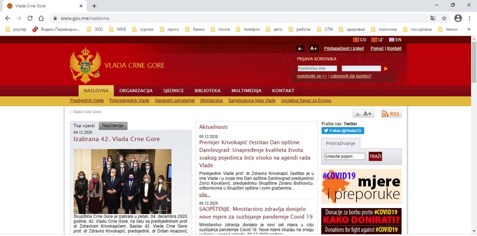Open Pristupačnost i izgled link
The height and width of the screenshot is (236, 477).
(344, 48)
